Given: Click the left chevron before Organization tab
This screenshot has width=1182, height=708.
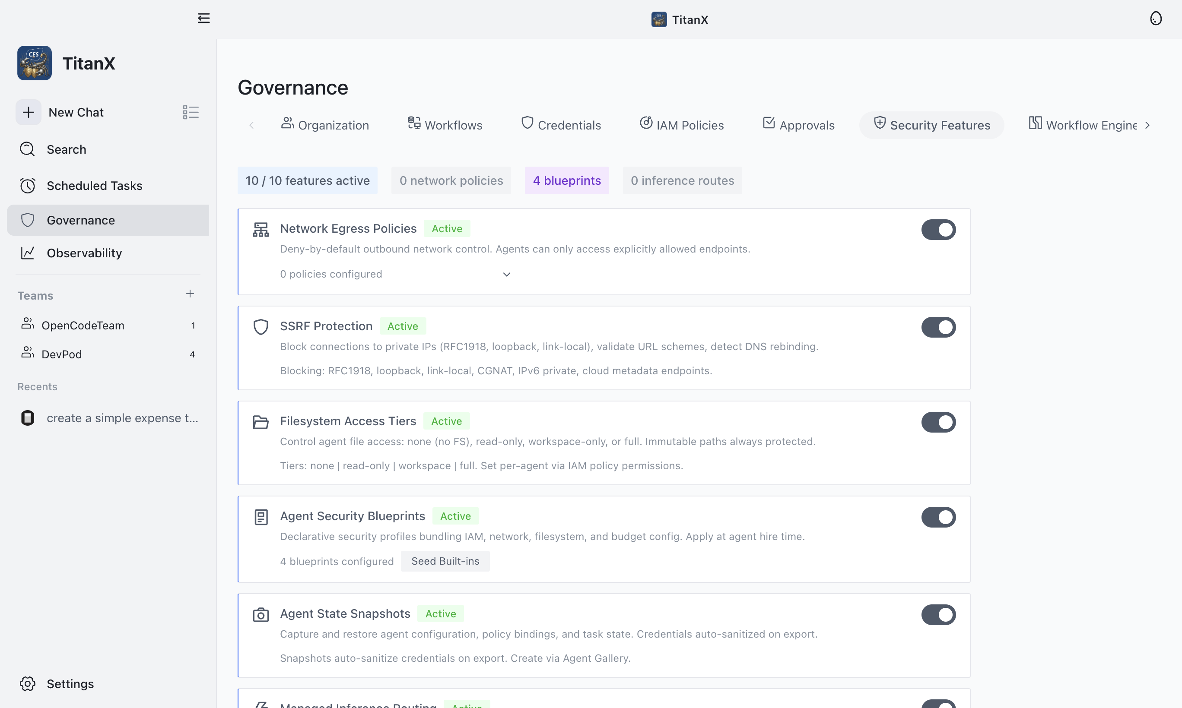Looking at the screenshot, I should (251, 125).
